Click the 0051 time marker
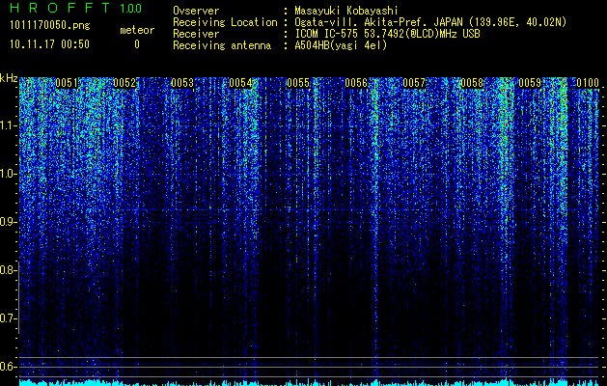This screenshot has width=607, height=386. coord(67,83)
